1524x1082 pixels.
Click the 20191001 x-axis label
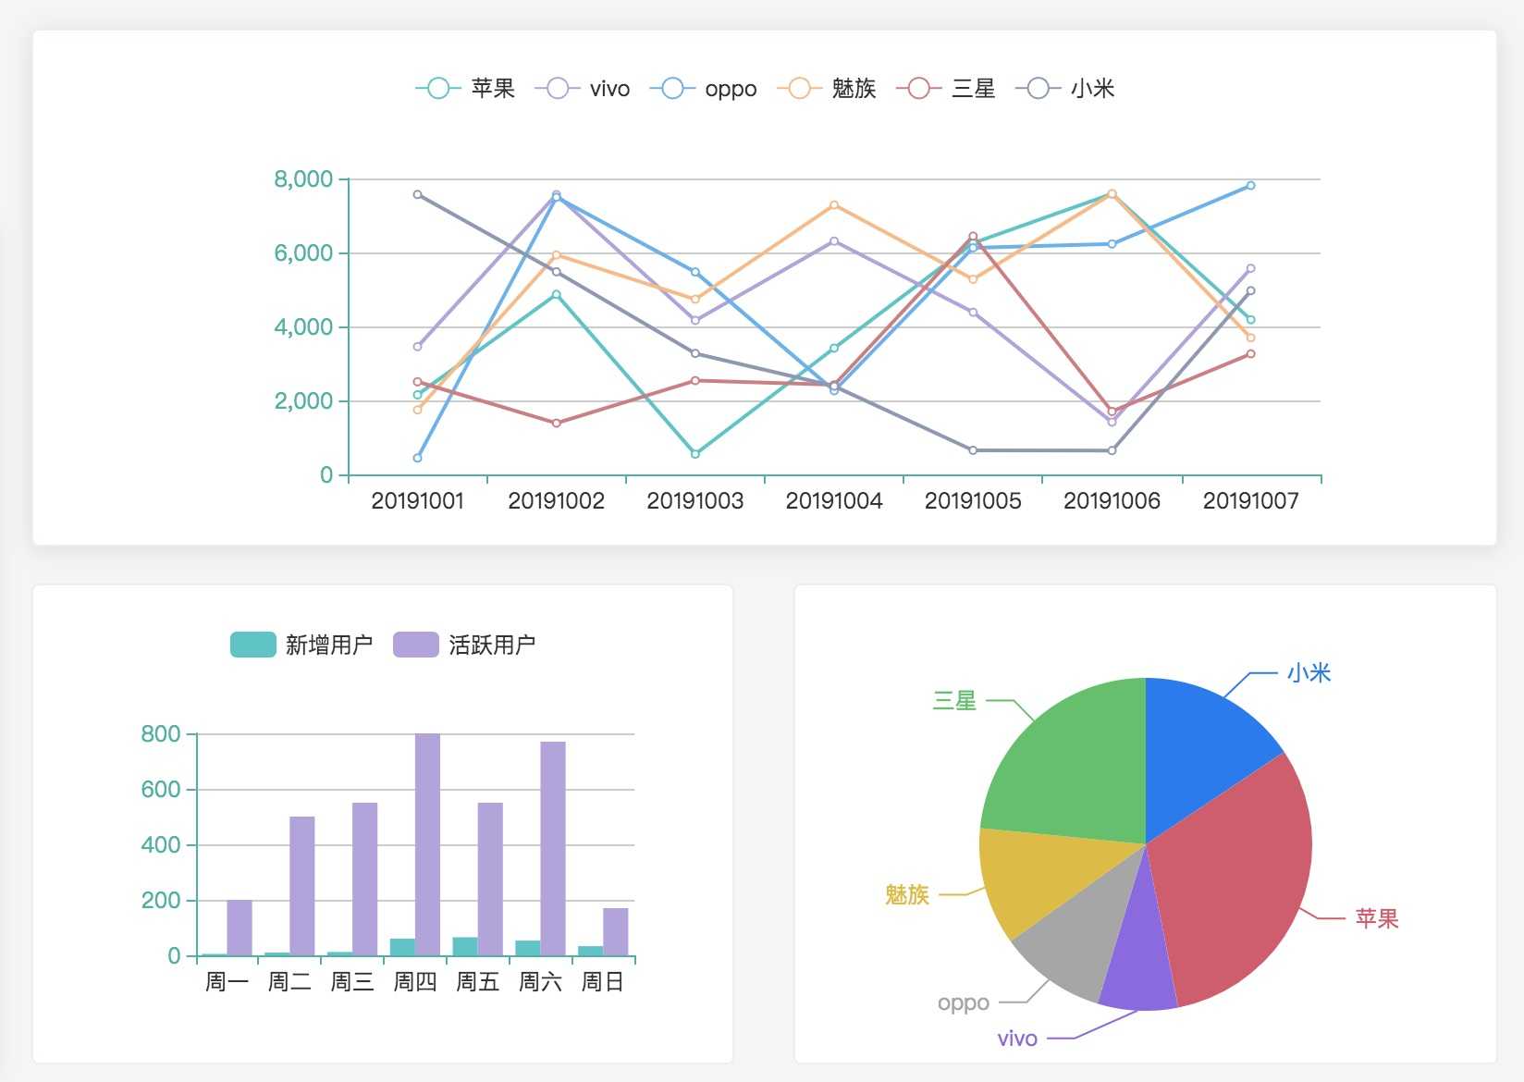click(417, 501)
